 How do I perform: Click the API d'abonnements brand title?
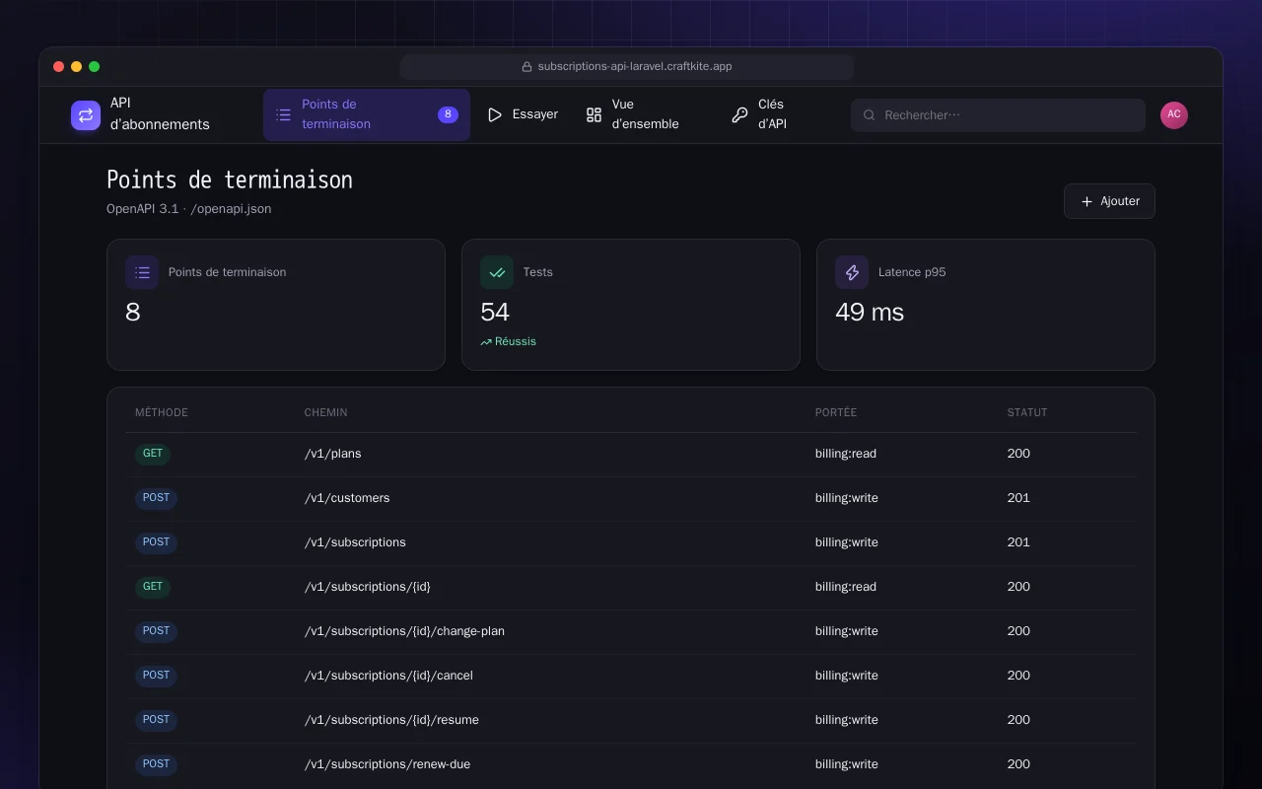[160, 114]
